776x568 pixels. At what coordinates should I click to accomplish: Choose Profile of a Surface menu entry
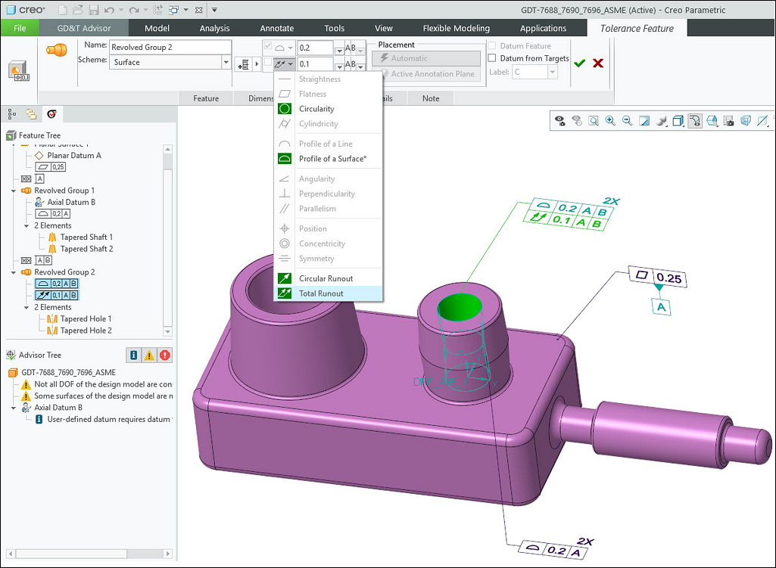pyautogui.click(x=328, y=159)
